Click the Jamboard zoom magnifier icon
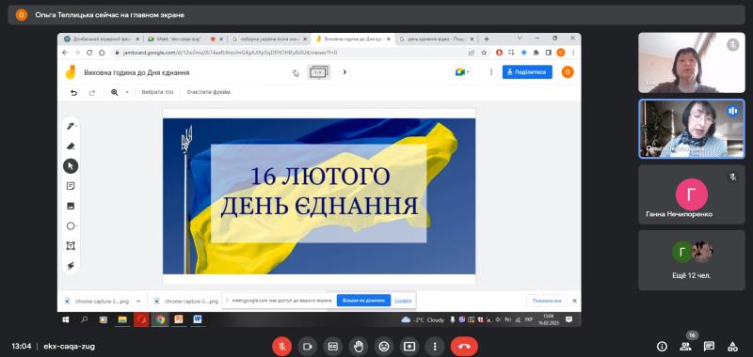The height and width of the screenshot is (357, 753). click(x=114, y=92)
